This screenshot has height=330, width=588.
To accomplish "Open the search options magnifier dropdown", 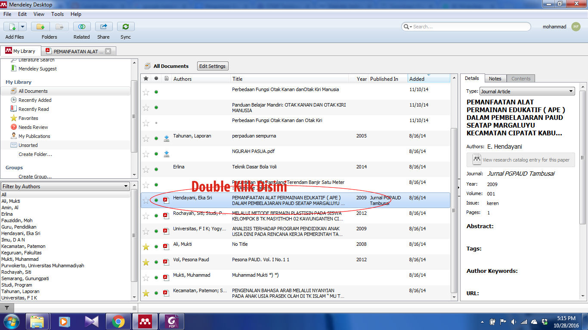I will tap(407, 27).
